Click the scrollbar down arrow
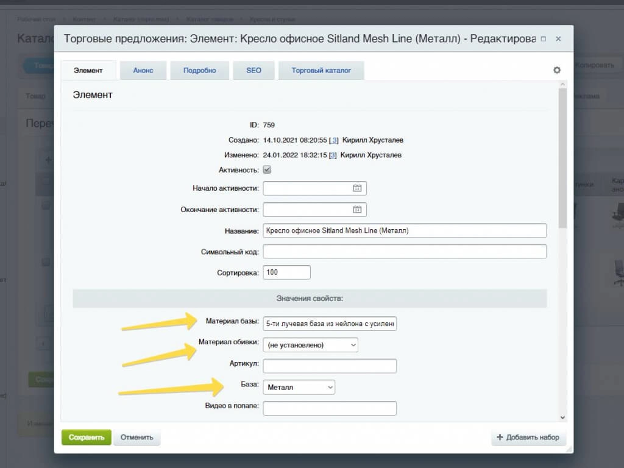 562,417
